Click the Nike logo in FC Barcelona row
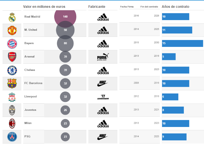Viewport: 204px width, 144px height. tap(103, 83)
